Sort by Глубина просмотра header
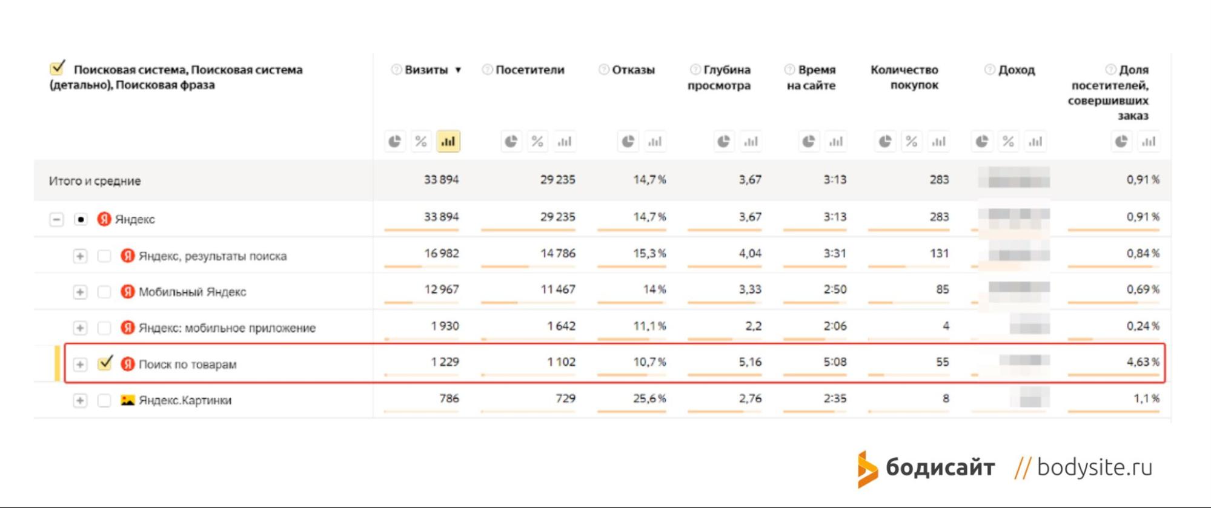 pyautogui.click(x=720, y=78)
